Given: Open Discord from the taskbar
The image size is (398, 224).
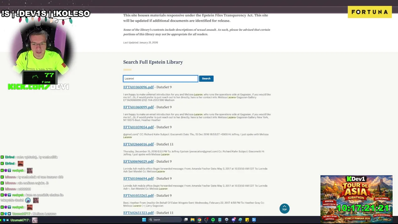Looking at the screenshot, I should click(x=234, y=220).
